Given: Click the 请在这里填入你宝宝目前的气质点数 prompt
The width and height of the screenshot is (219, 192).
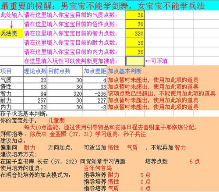Looking at the screenshot, I should (71, 15).
